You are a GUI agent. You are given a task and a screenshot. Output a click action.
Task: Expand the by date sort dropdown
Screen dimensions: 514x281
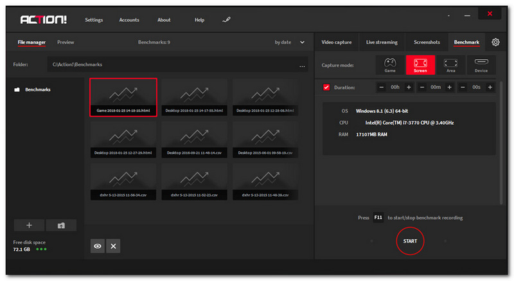(x=302, y=42)
